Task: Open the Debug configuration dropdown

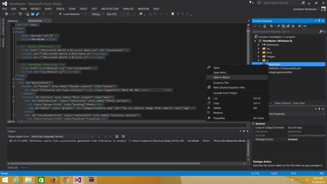Action: 98,14
